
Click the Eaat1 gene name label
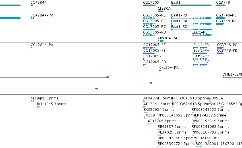pyautogui.click(x=176, y=3)
